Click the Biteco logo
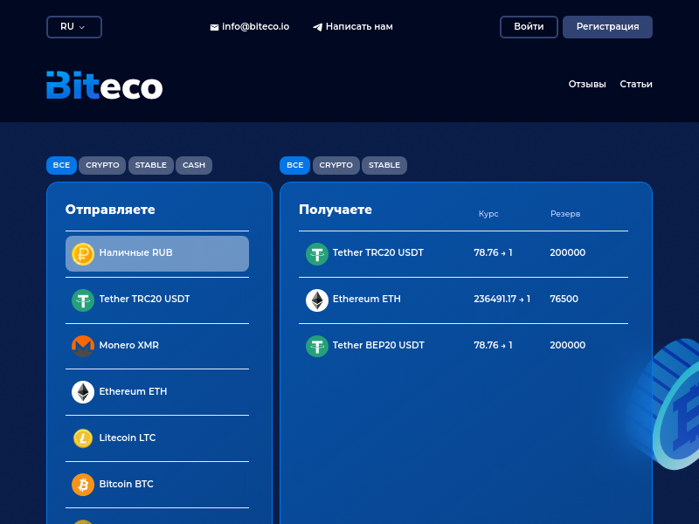 click(105, 85)
